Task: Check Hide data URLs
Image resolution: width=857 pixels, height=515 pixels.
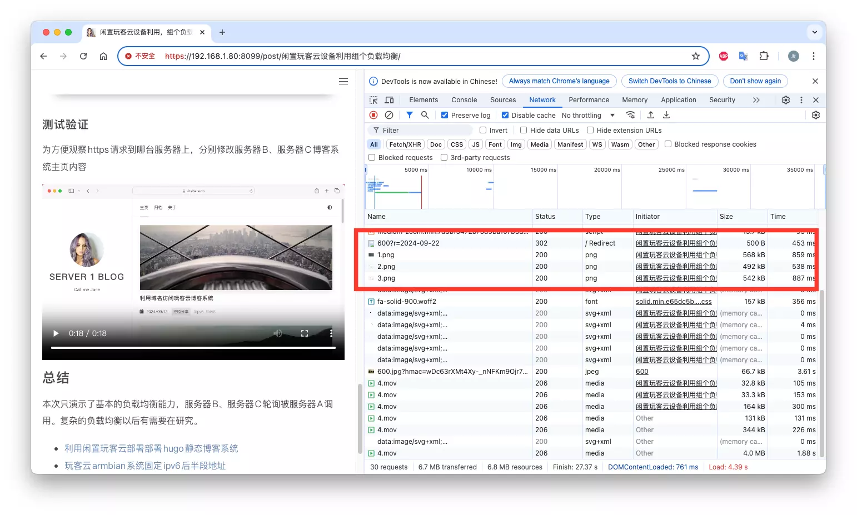Action: [524, 130]
